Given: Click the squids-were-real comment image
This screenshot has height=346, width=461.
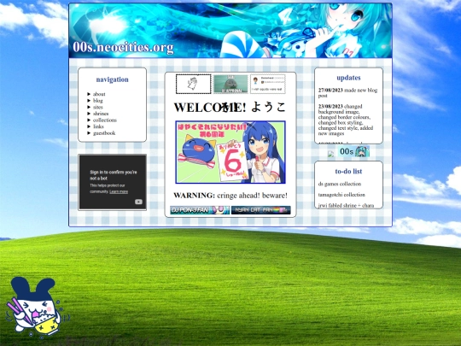Looking at the screenshot, I should tap(268, 84).
